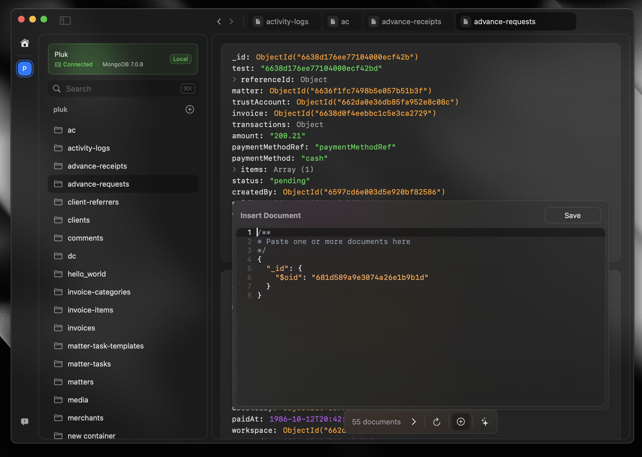
Task: Open the AI sparkle assistant icon
Action: (485, 422)
